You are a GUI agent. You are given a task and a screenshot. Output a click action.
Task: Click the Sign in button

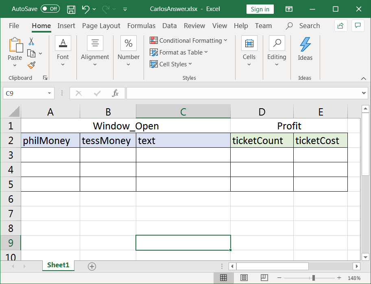pyautogui.click(x=260, y=9)
